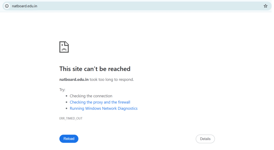The width and height of the screenshot is (274, 150).
Task: Click the 'This site can't be reached' heading
Action: (x=95, y=69)
